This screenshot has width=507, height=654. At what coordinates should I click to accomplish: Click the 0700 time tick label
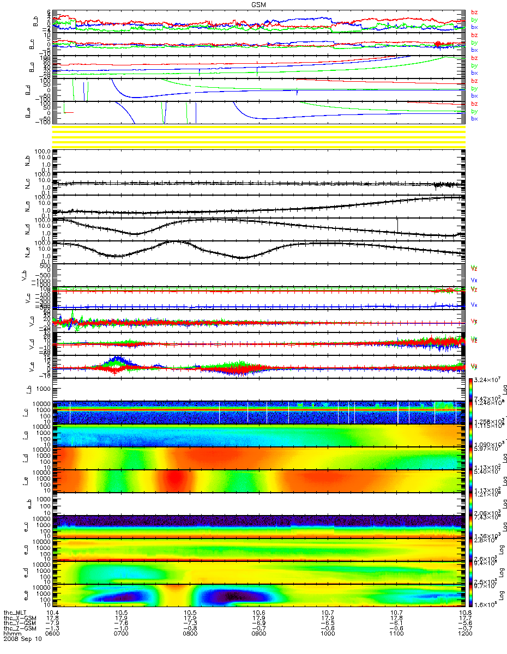point(122,634)
